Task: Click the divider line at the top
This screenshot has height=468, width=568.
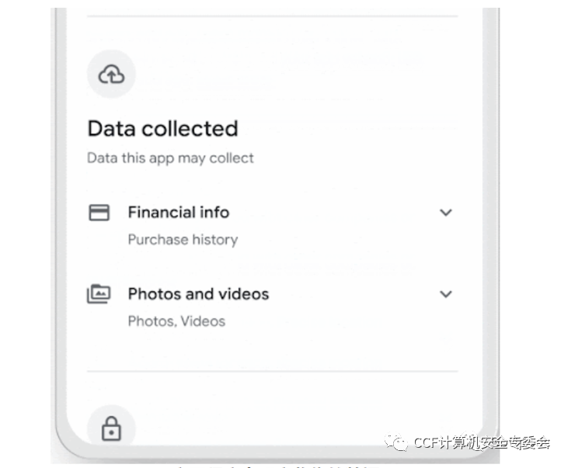Action: click(273, 16)
